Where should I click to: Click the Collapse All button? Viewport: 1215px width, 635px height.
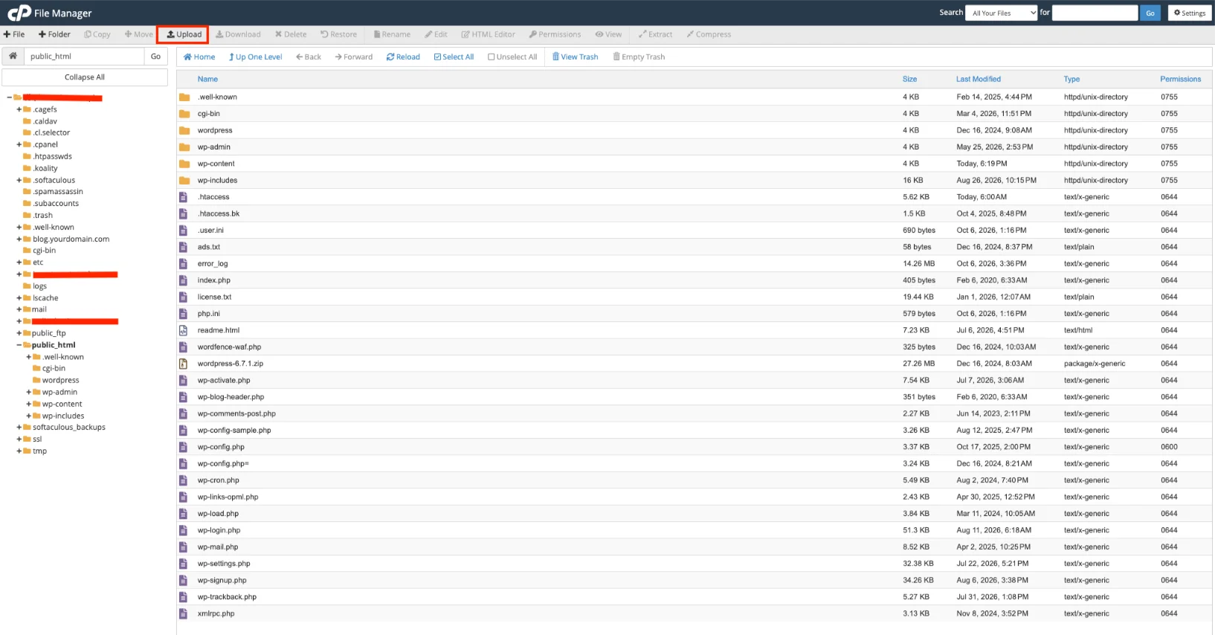(85, 77)
